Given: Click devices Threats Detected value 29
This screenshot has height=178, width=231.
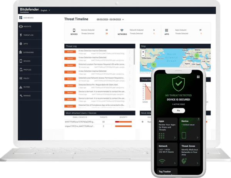Looking at the screenshot, I should 107,33.
